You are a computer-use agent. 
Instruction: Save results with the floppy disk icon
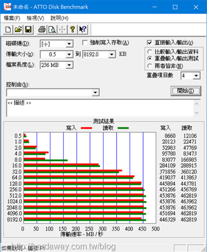coord(28,29)
